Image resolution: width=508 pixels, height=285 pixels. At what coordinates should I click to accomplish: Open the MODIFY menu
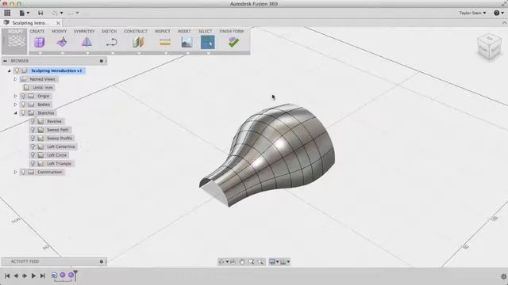click(59, 32)
